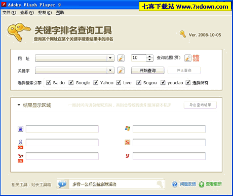Click the Yahoo CN icon in results

pyautogui.click(x=20, y=158)
